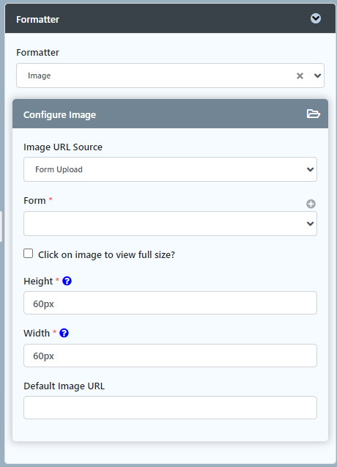
Task: Enable click on image to view full size
Action: pos(29,254)
